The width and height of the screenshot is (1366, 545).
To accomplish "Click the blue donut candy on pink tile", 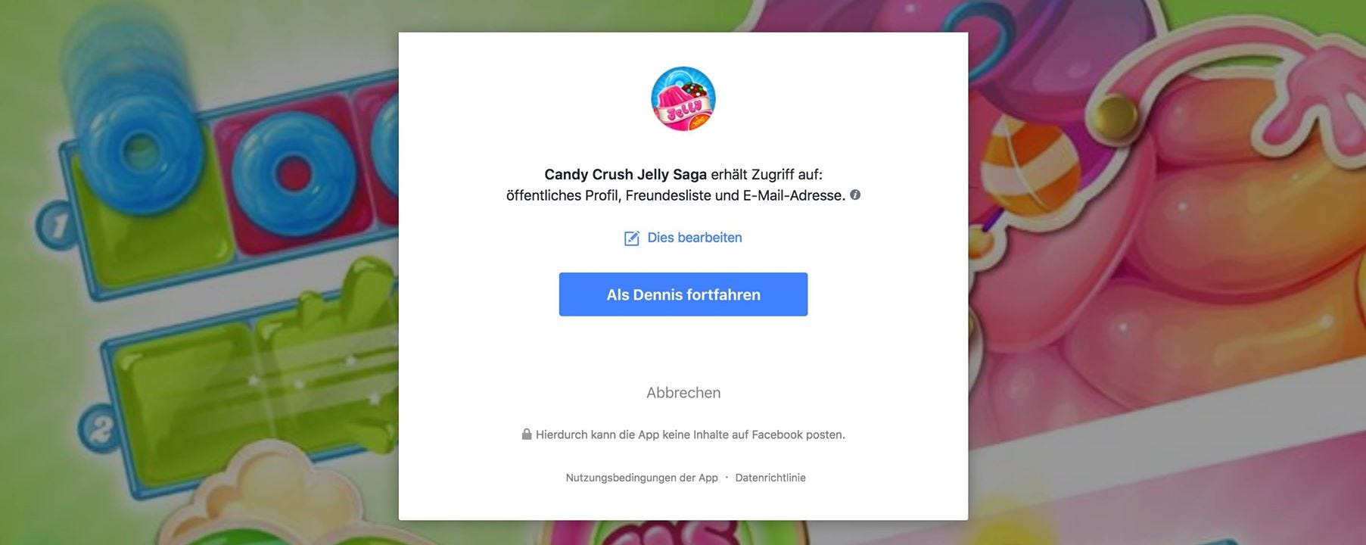I will pyautogui.click(x=294, y=174).
